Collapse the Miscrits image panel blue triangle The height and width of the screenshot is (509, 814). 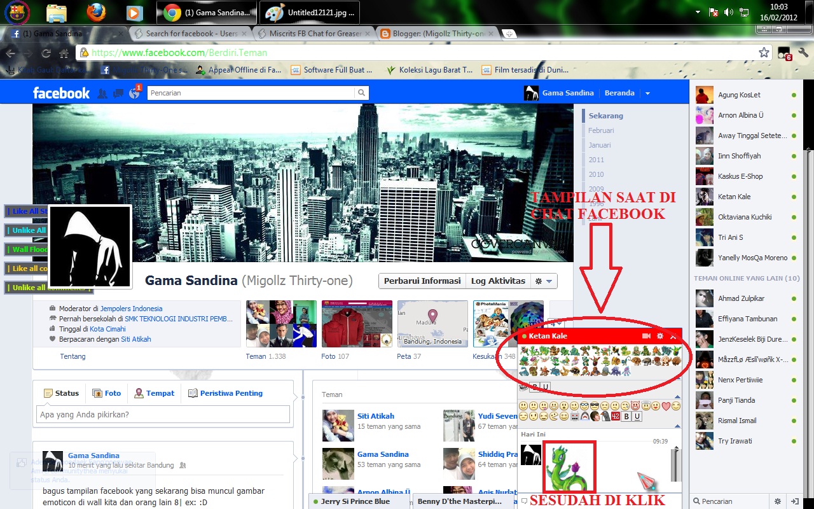[678, 378]
